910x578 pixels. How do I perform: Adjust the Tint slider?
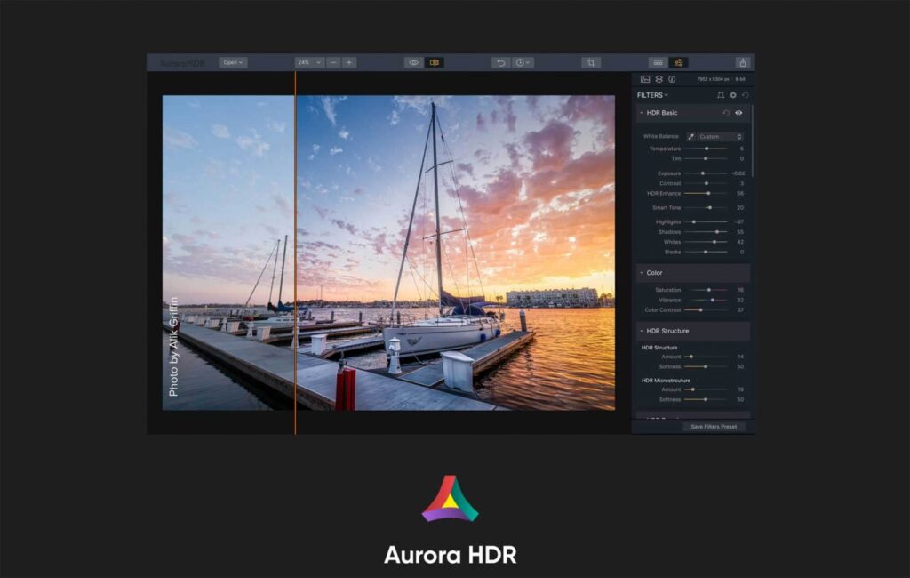706,158
